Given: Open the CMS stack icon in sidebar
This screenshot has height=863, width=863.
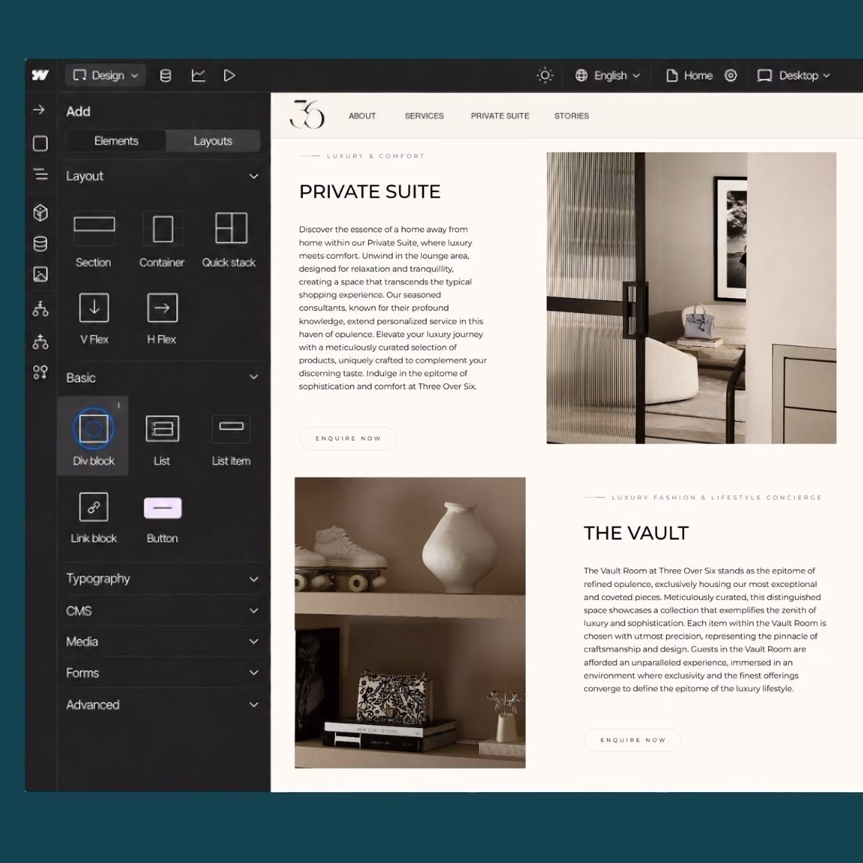Looking at the screenshot, I should 41,244.
